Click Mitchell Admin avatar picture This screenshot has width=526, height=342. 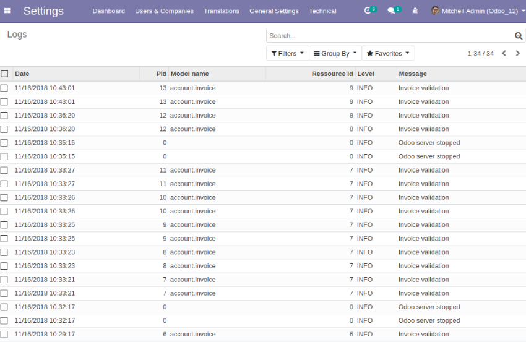click(435, 11)
